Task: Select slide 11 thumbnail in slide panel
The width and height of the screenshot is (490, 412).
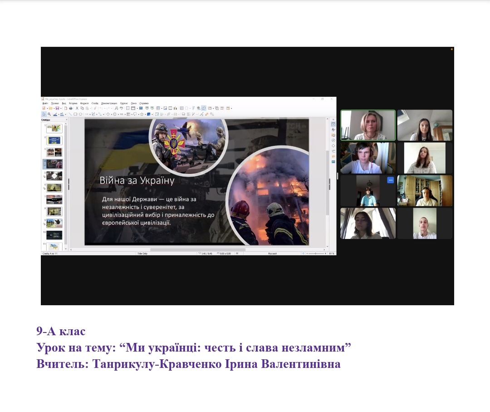Action: pyautogui.click(x=54, y=247)
